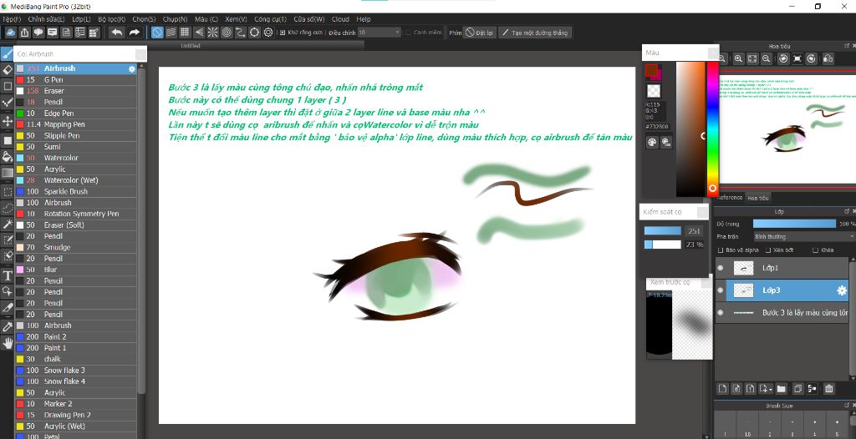
Task: Click the Đặt lại reset button
Action: [x=479, y=33]
